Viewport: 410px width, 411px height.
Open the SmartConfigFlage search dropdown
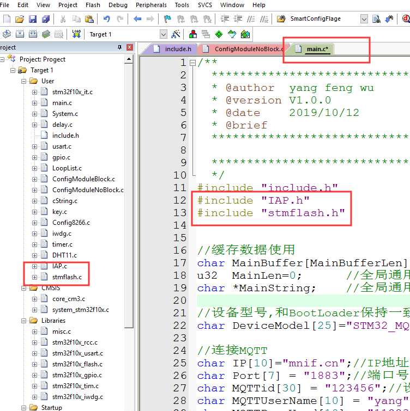364,19
